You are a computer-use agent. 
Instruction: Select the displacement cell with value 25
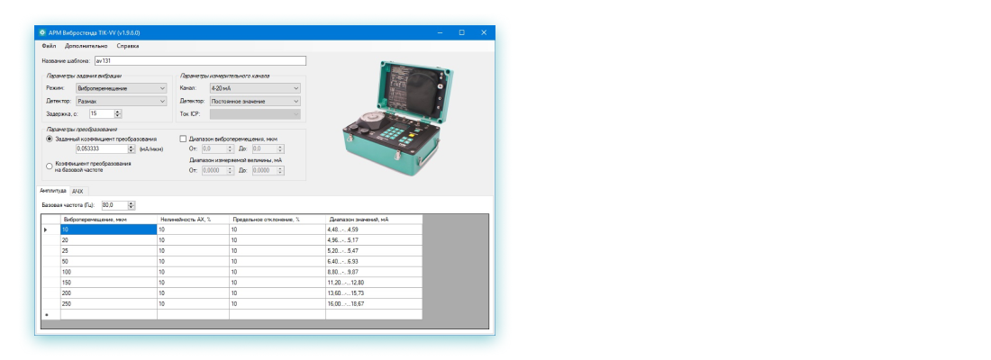coord(109,251)
